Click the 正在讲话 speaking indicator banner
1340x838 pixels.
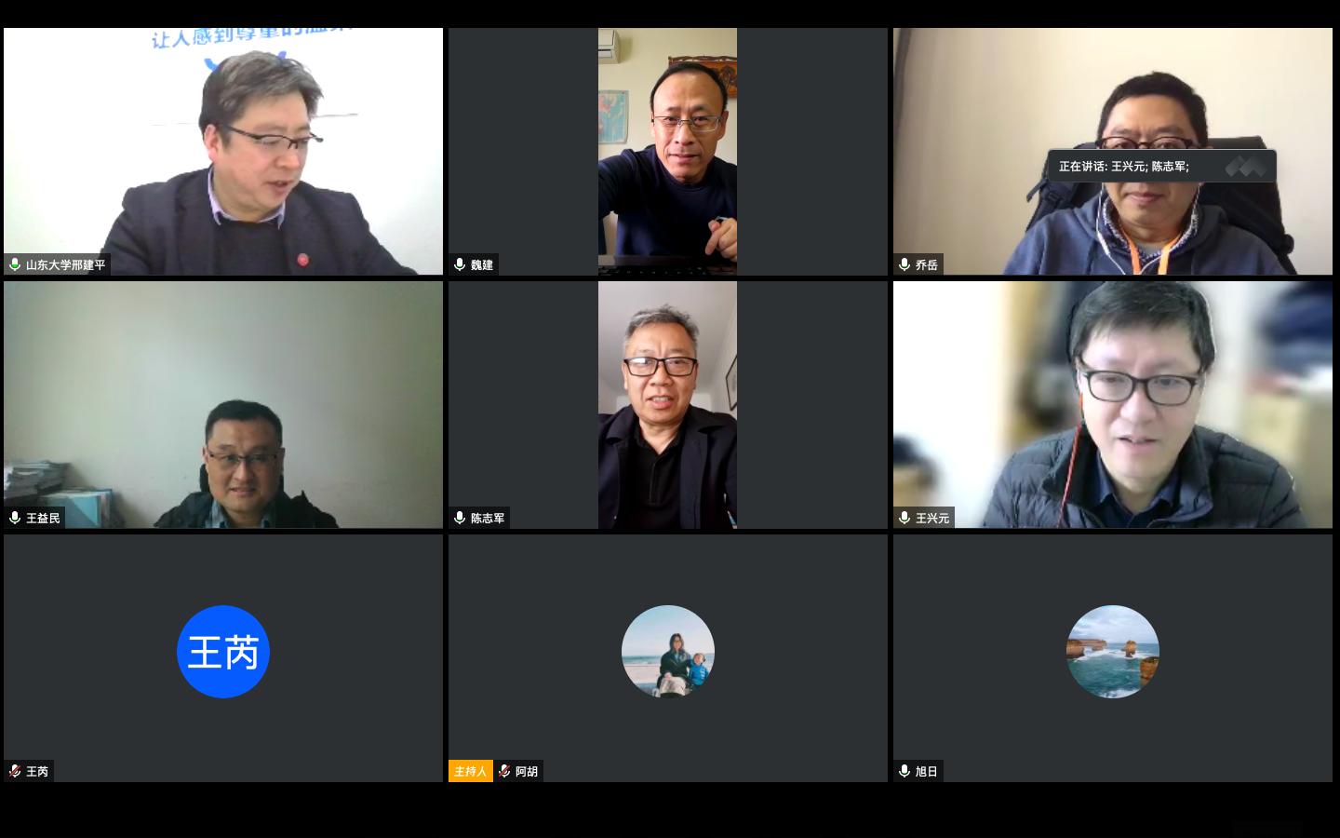[1161, 166]
